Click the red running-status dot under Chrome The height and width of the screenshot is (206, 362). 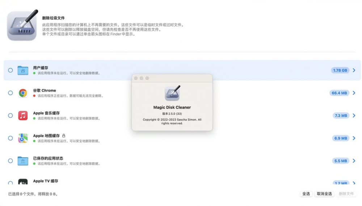34,96
